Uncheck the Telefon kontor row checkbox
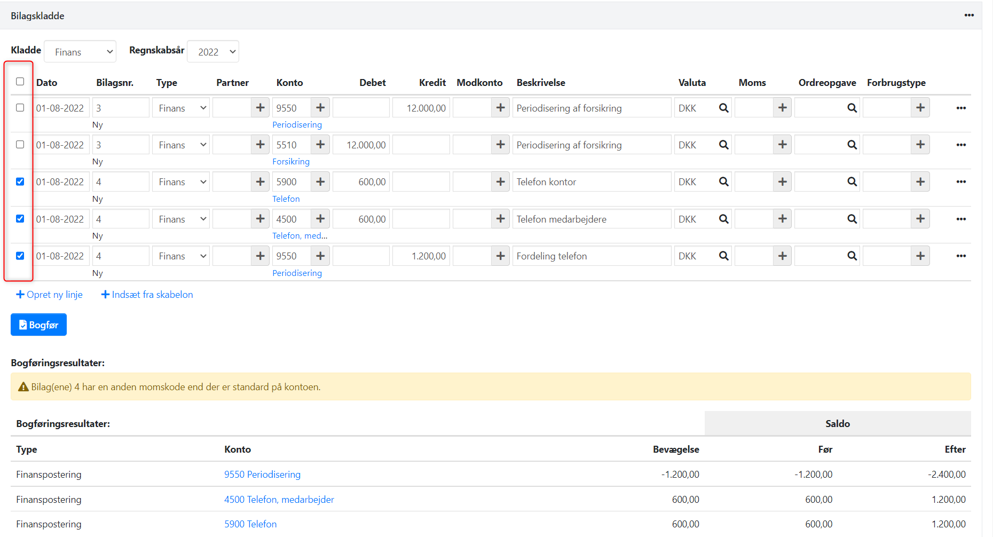 20,181
